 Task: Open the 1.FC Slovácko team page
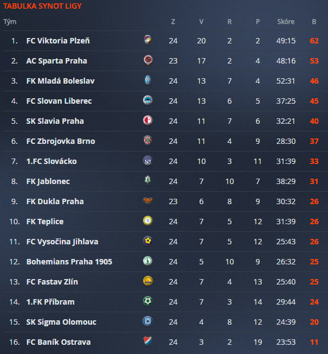point(52,161)
